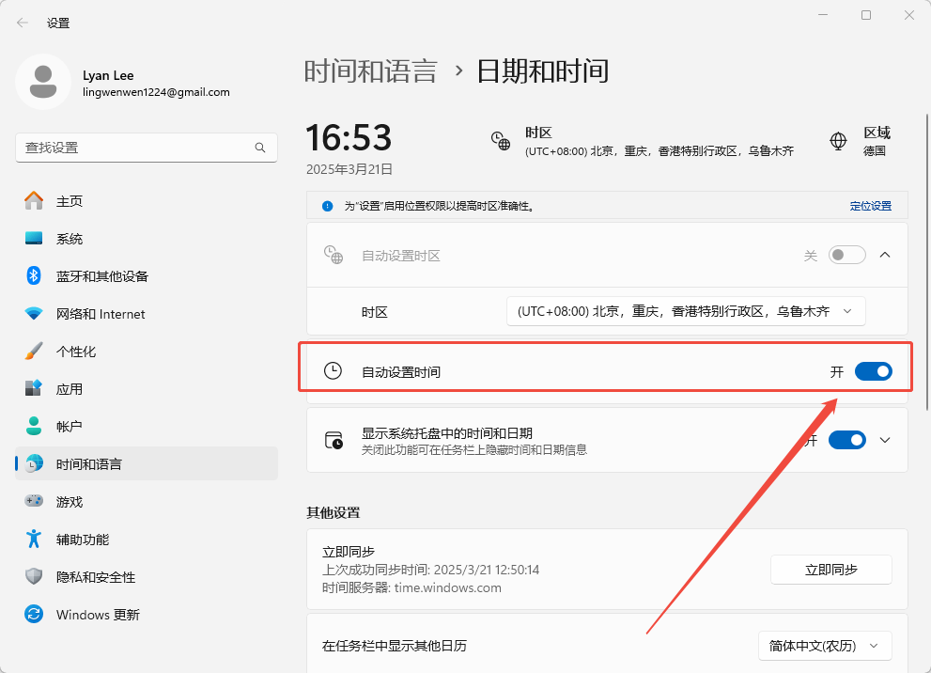
Task: Go back with the back arrow
Action: click(23, 23)
